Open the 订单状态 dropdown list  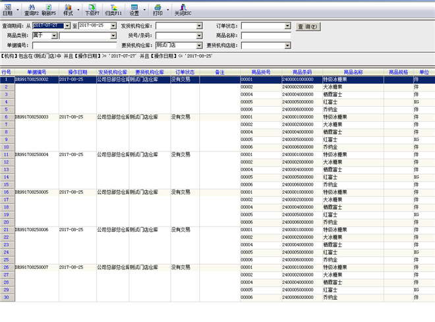[287, 26]
